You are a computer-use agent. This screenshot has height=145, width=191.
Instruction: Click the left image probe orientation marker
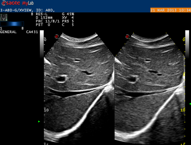57,36
